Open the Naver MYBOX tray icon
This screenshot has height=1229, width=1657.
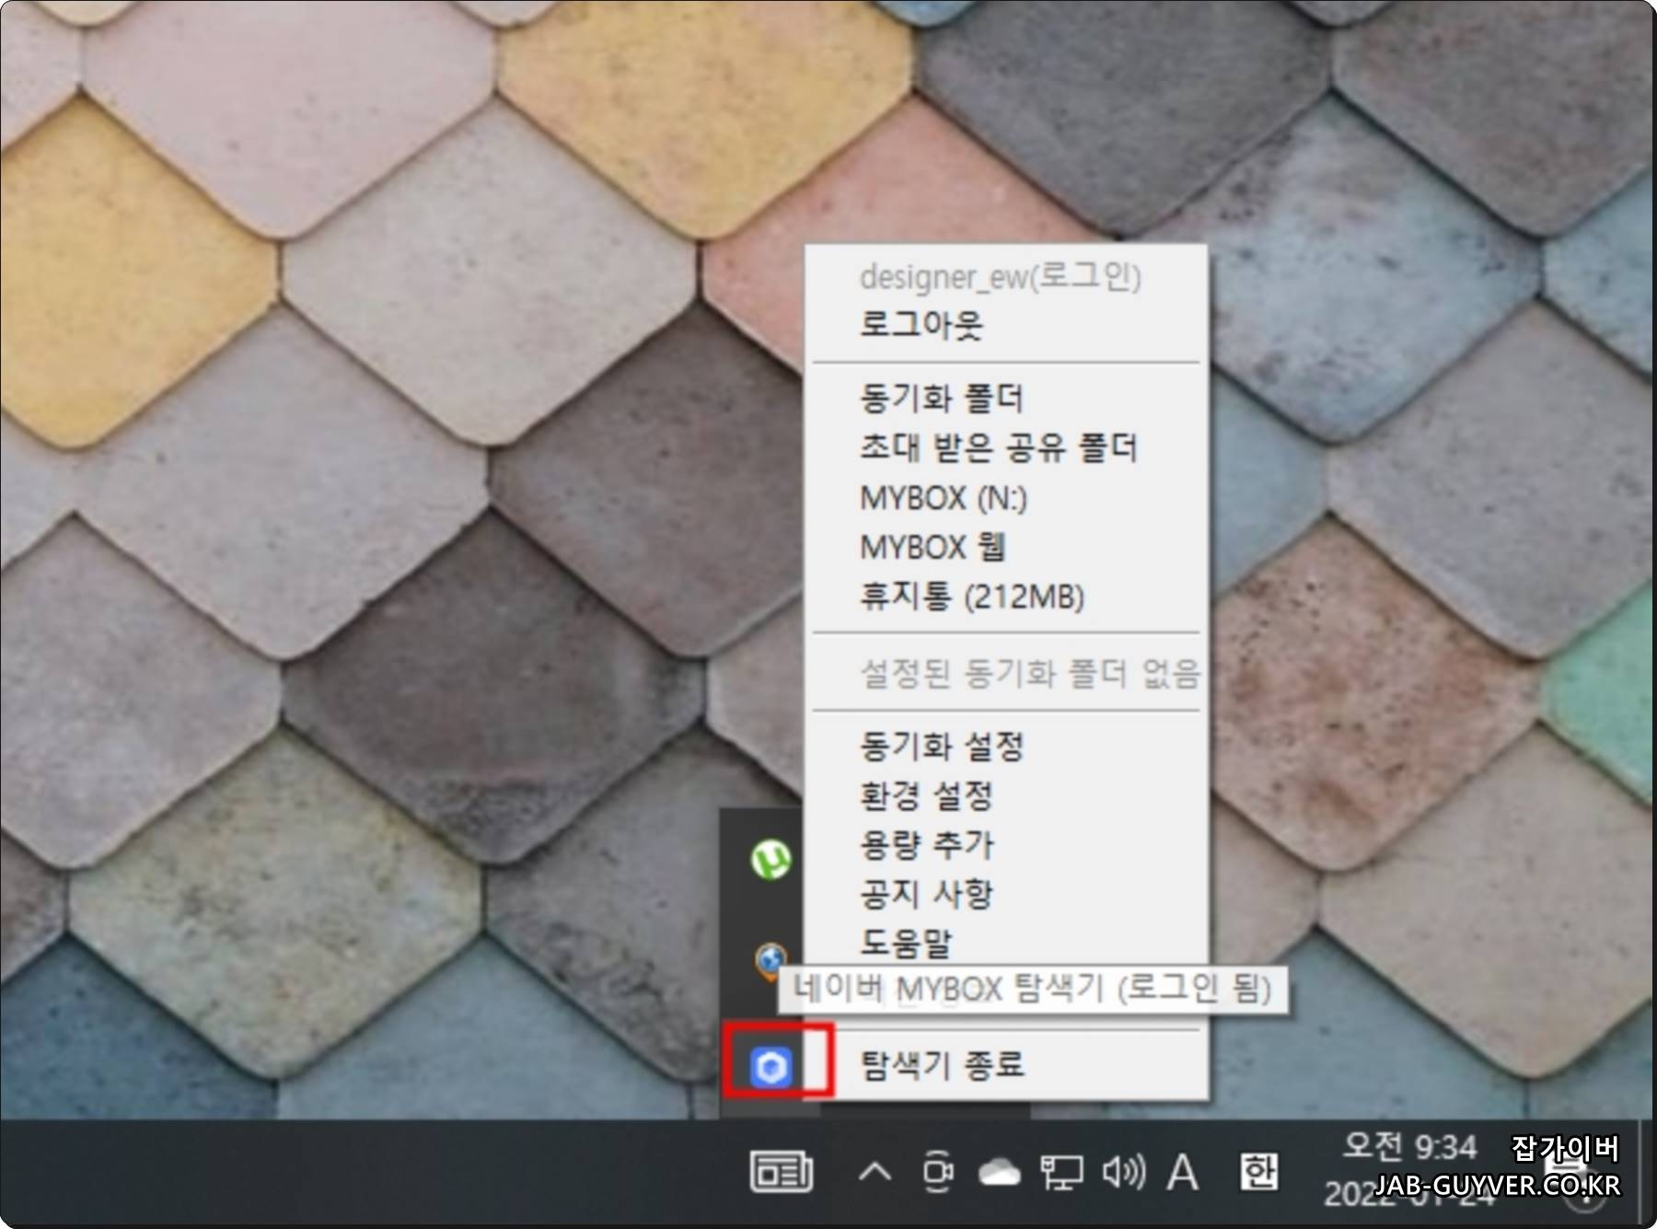771,1068
